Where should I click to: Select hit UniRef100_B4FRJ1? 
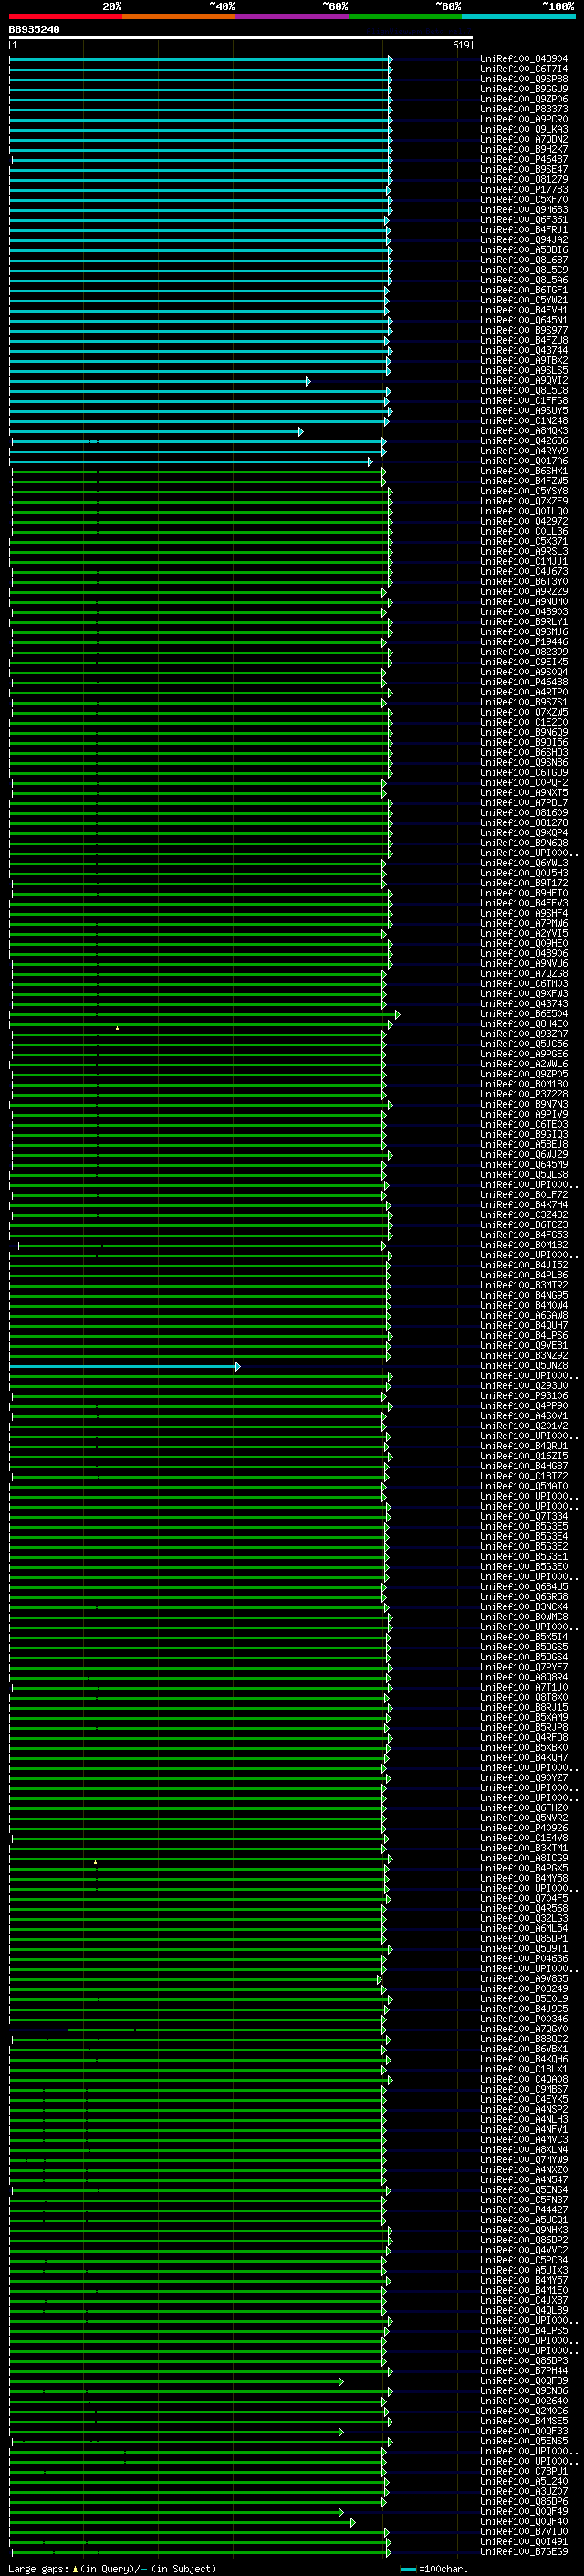click(524, 230)
